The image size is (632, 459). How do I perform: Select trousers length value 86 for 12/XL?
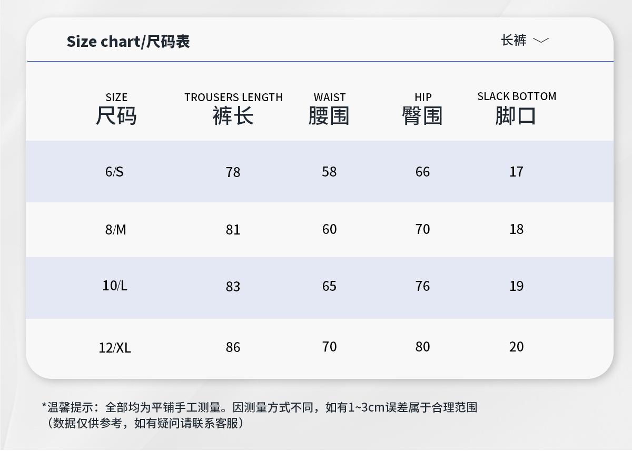[x=233, y=347]
